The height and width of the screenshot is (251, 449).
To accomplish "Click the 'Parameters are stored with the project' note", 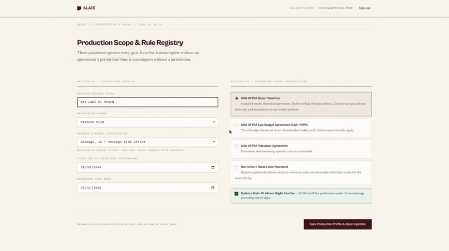I will (x=127, y=224).
